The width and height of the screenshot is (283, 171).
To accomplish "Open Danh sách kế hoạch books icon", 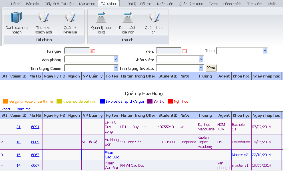I will point(17,17).
